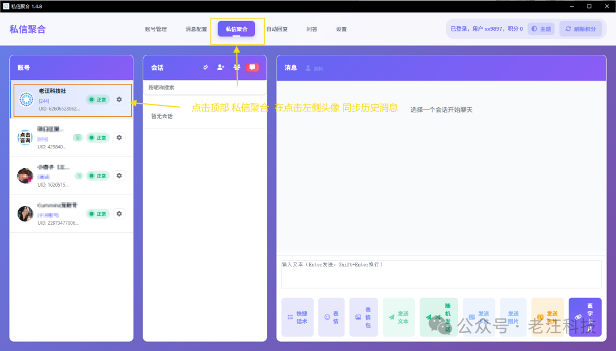
Task: Click the 私信聚合 logo title
Action: pyautogui.click(x=27, y=30)
